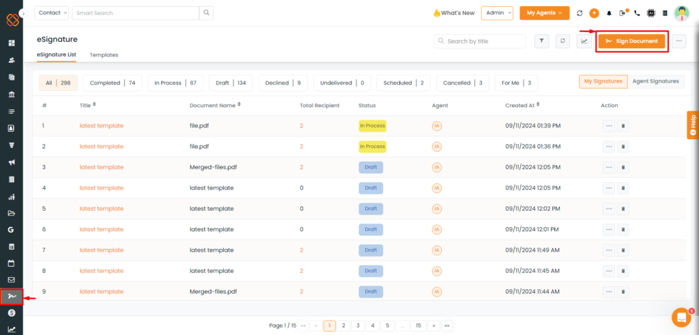Open the statistics chart button near Sign Document
This screenshot has width=699, height=335.
(x=584, y=41)
